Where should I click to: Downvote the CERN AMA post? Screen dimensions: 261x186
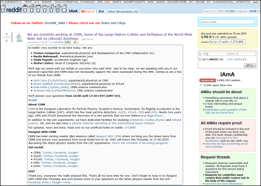pos(7,41)
